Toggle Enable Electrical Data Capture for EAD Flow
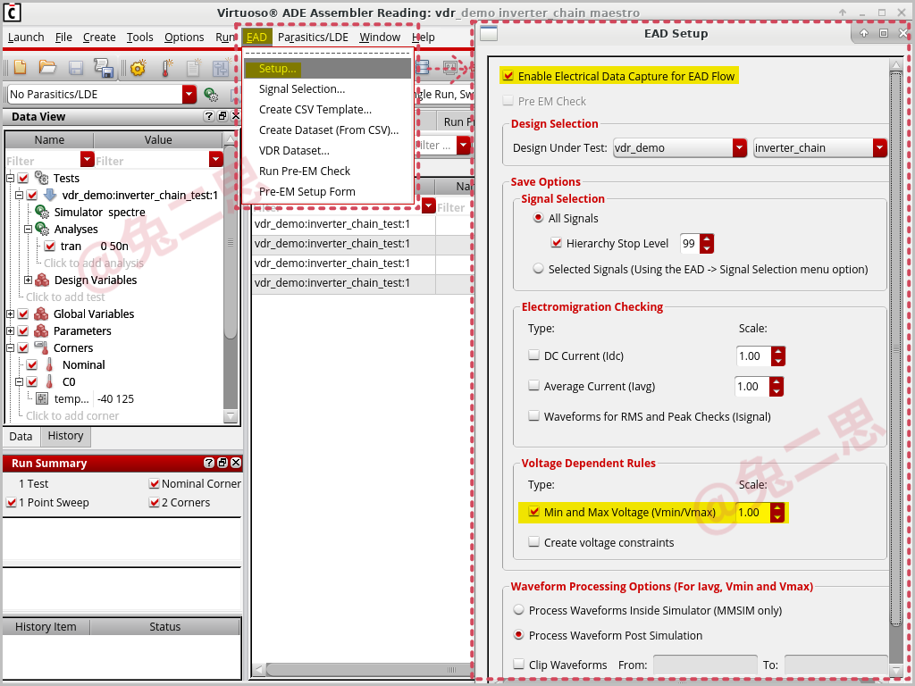 tap(508, 76)
